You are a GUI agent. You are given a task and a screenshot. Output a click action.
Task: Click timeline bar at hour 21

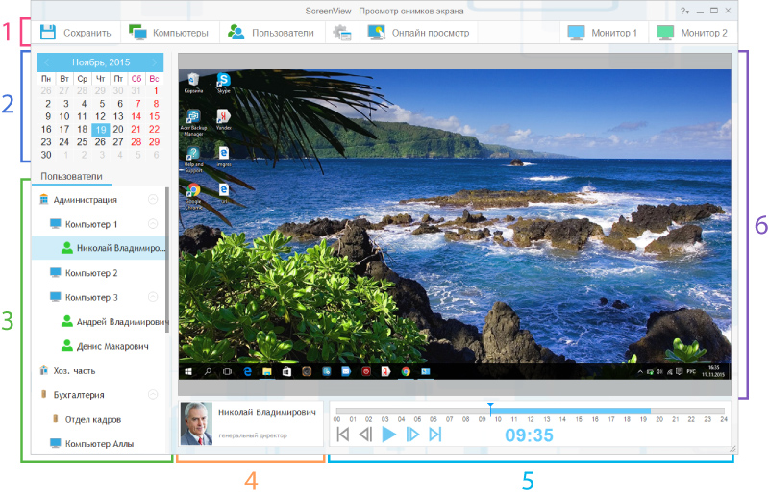pyautogui.click(x=676, y=411)
